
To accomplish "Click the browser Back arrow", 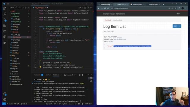I will coord(99,8).
